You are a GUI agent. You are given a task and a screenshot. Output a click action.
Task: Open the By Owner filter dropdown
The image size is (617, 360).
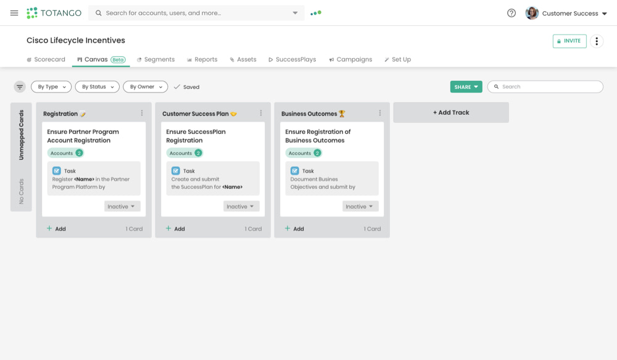point(146,86)
